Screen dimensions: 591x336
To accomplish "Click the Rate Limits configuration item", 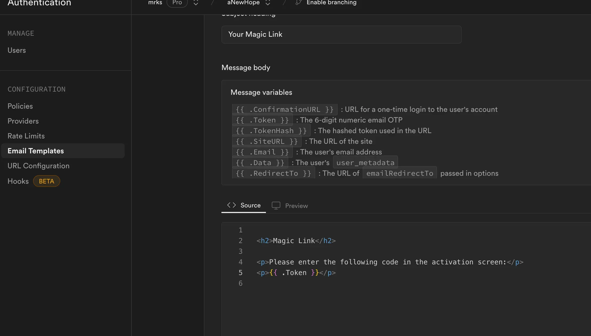I will (x=26, y=136).
